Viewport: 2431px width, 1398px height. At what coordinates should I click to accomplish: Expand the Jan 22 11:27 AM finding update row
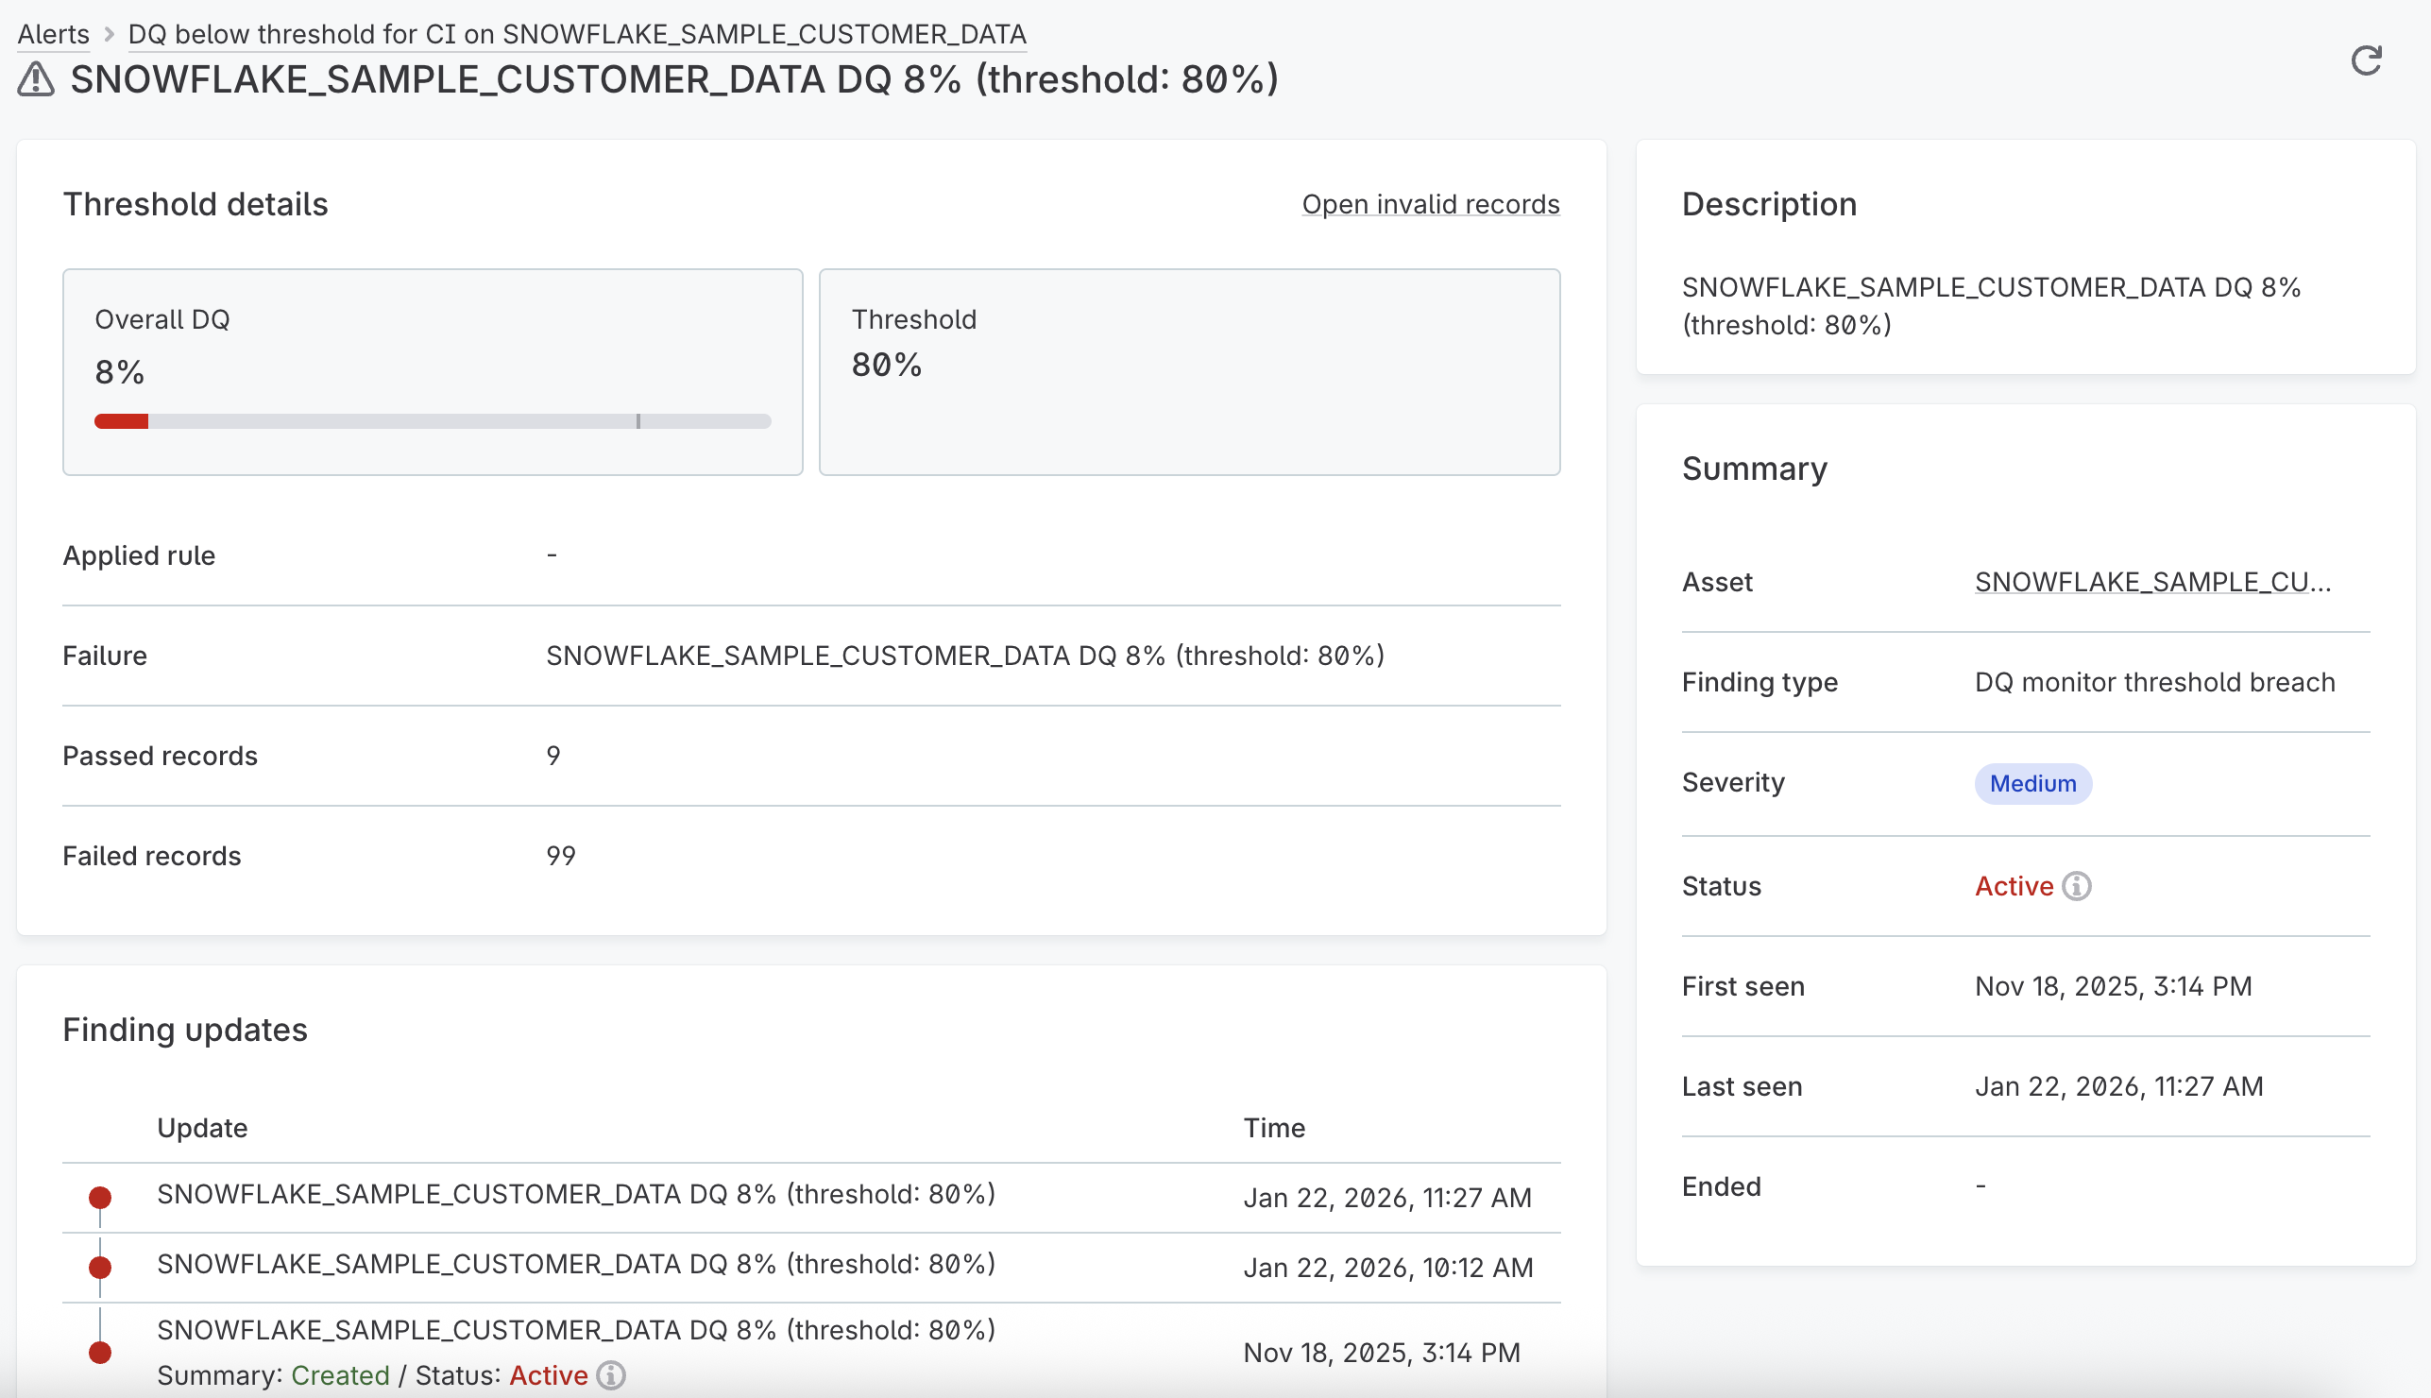(x=576, y=1196)
